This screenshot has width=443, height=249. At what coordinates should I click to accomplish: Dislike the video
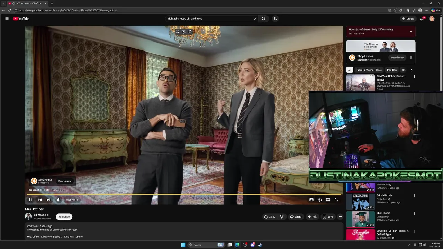282,216
